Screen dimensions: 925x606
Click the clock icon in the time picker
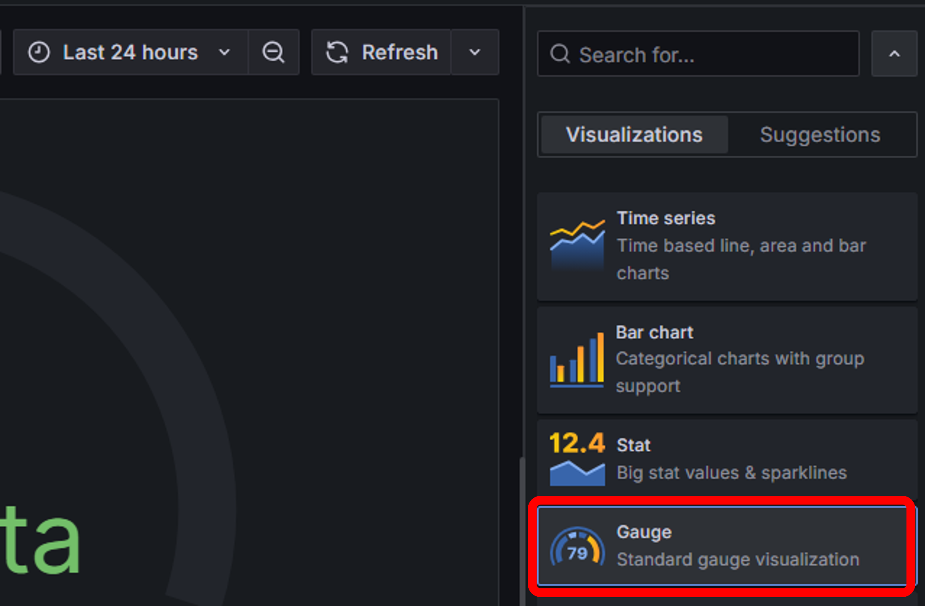click(39, 52)
